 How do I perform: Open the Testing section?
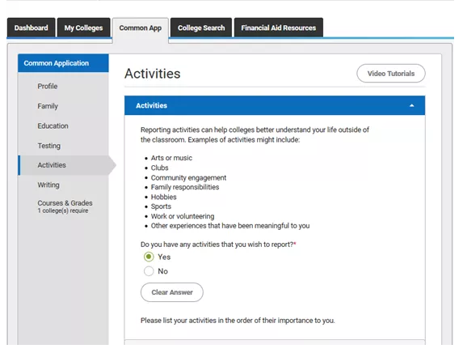pyautogui.click(x=49, y=146)
